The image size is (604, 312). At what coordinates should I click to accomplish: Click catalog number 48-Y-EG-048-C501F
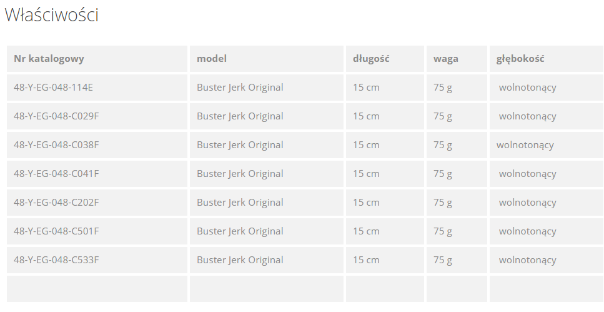tap(56, 231)
